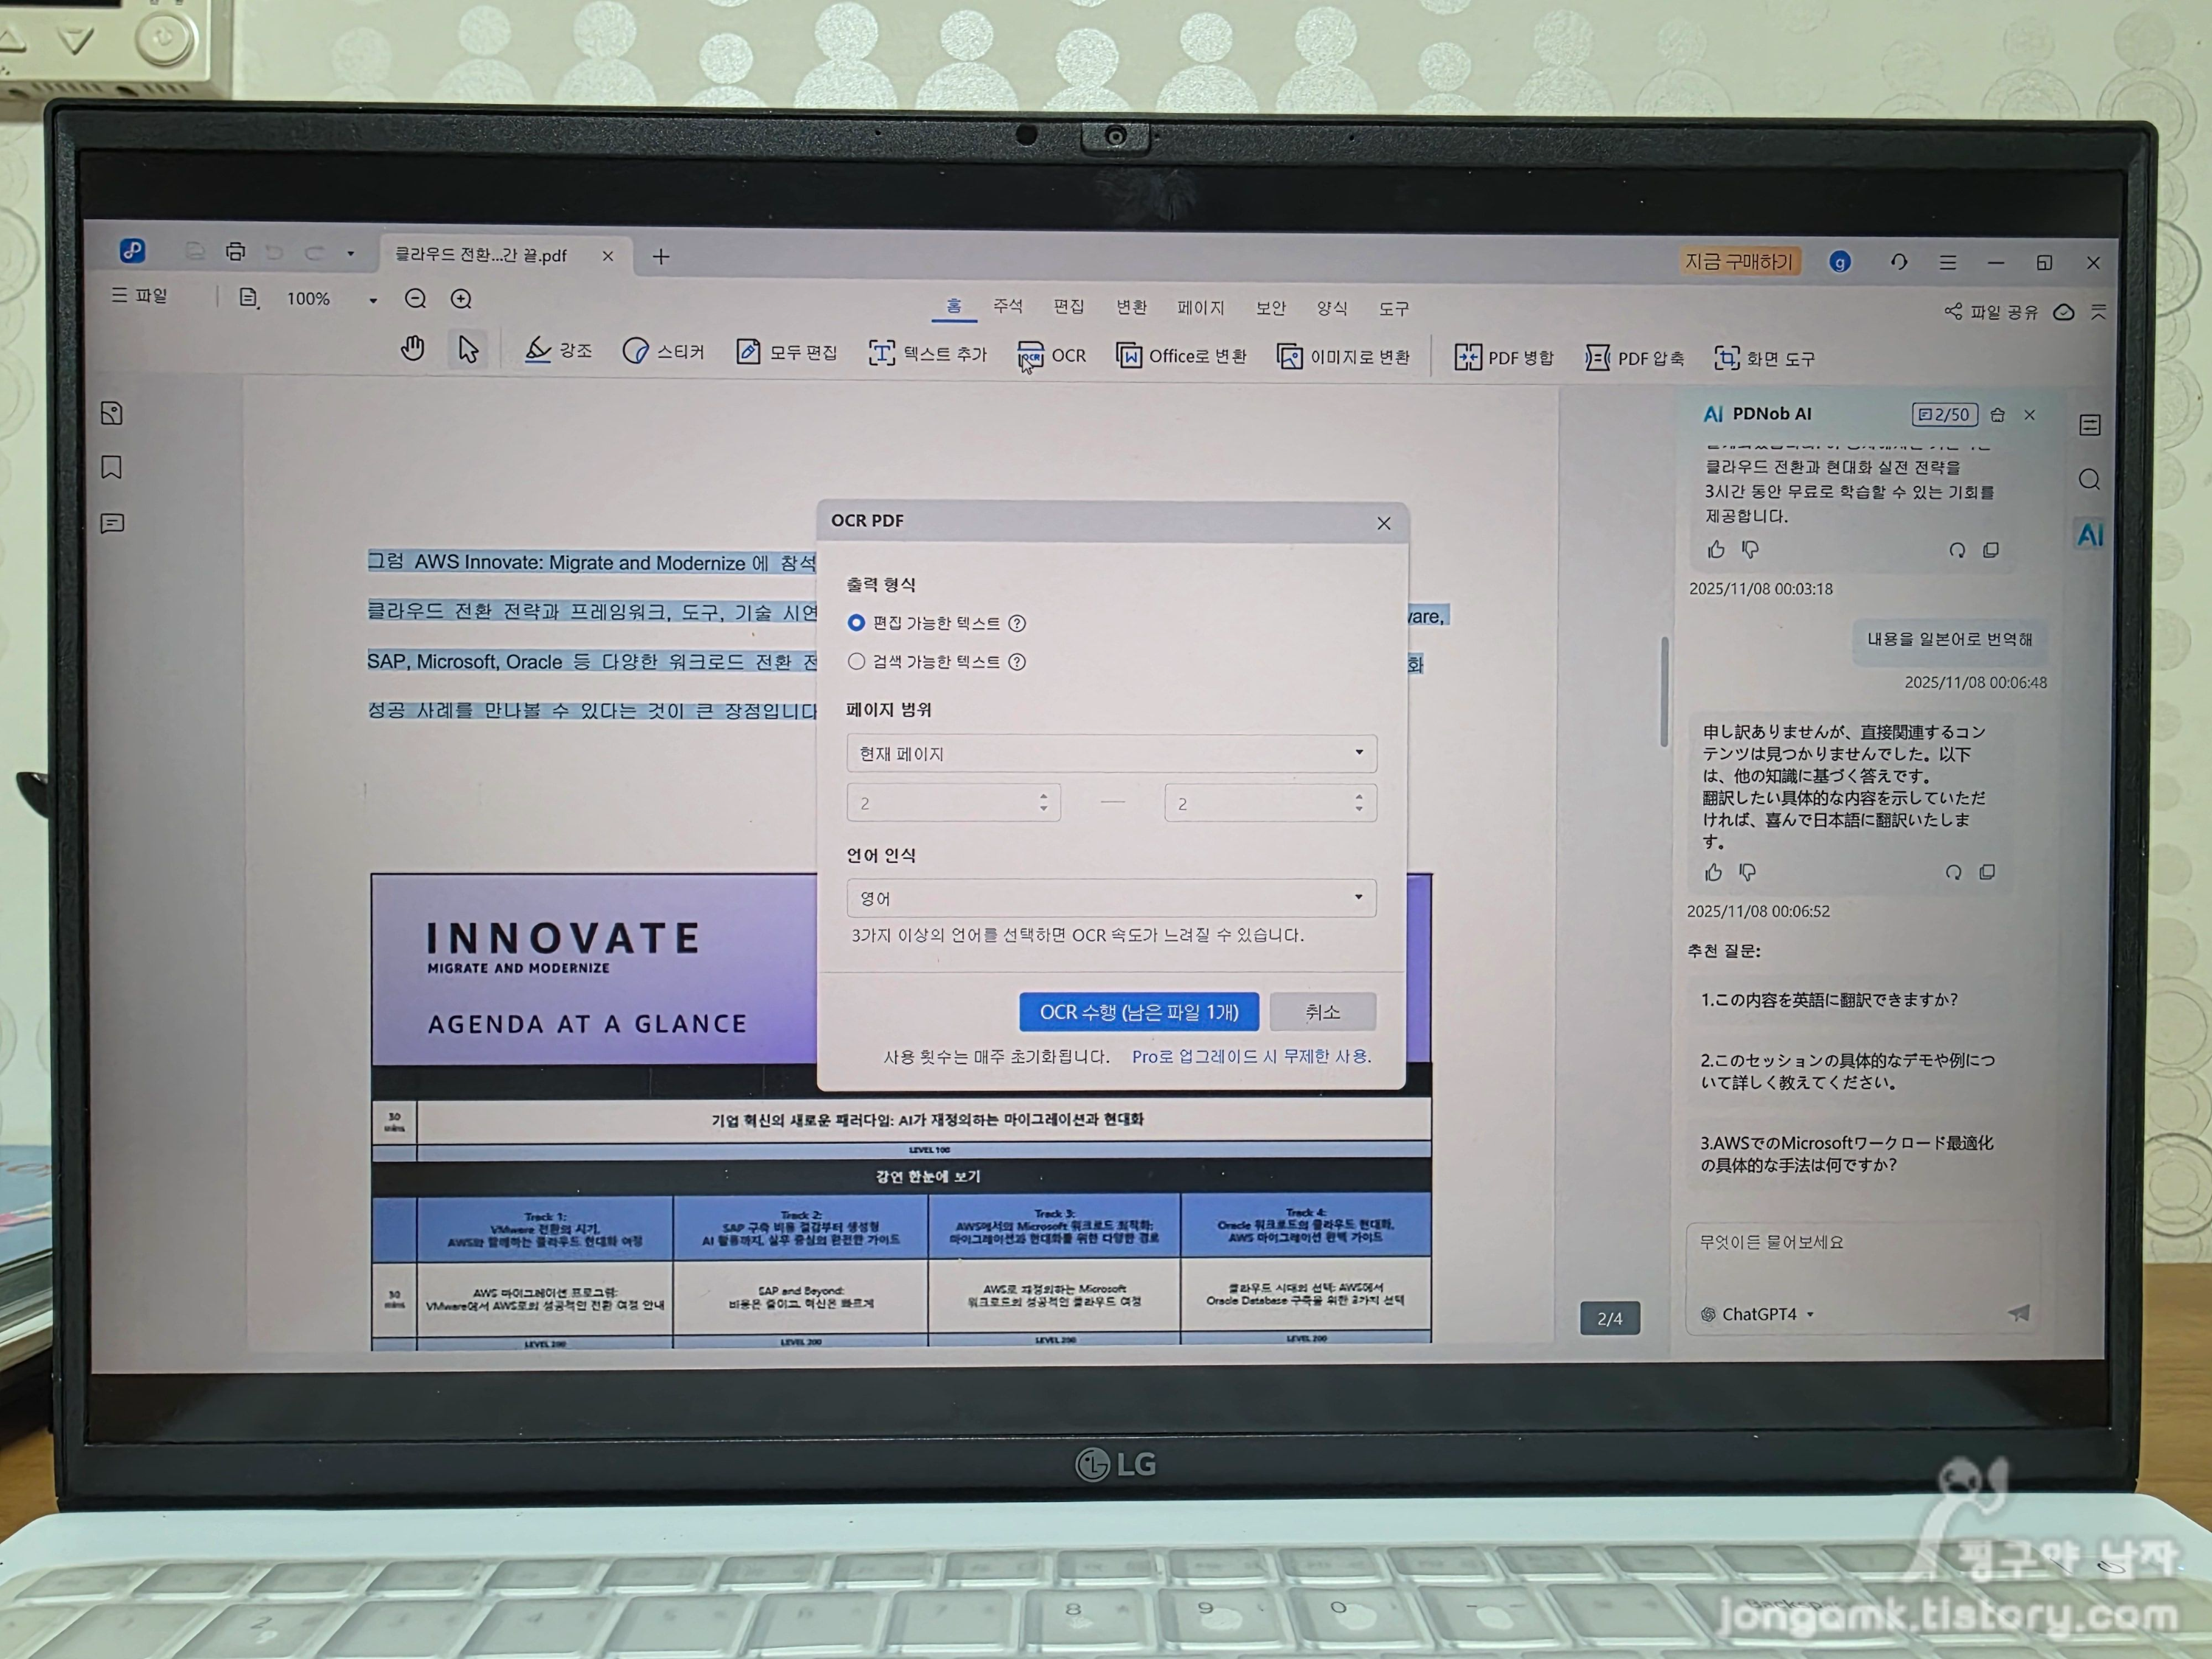Viewport: 2212px width, 1659px height.
Task: Open the ChatGPT4 model selector dropdown
Action: pos(1757,1314)
